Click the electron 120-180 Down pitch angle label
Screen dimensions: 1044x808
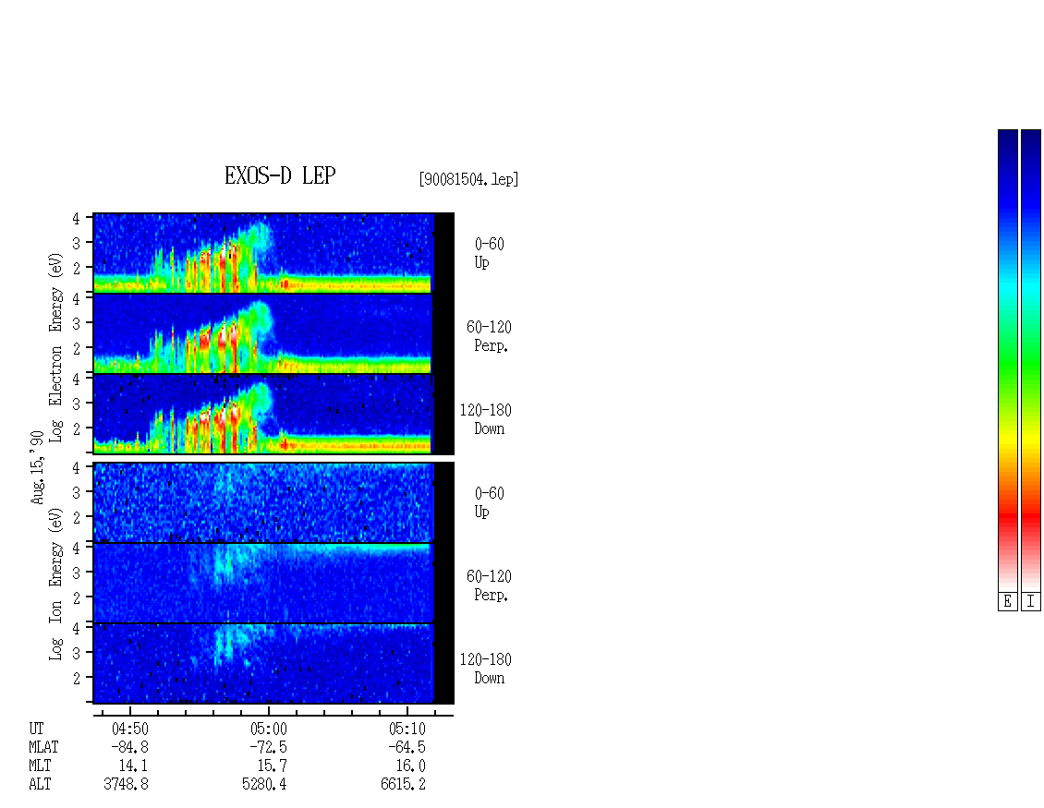pos(486,419)
